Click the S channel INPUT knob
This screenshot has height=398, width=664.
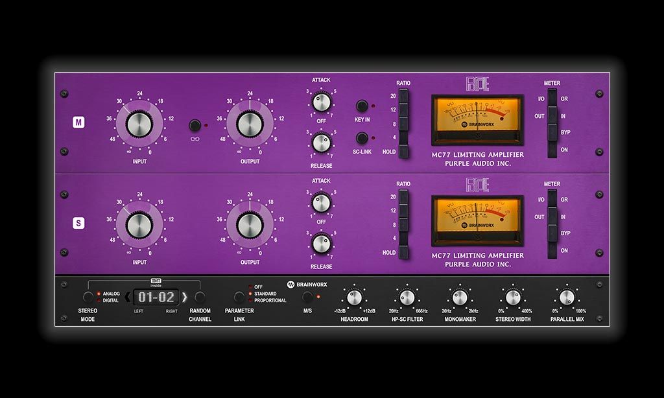[139, 225]
